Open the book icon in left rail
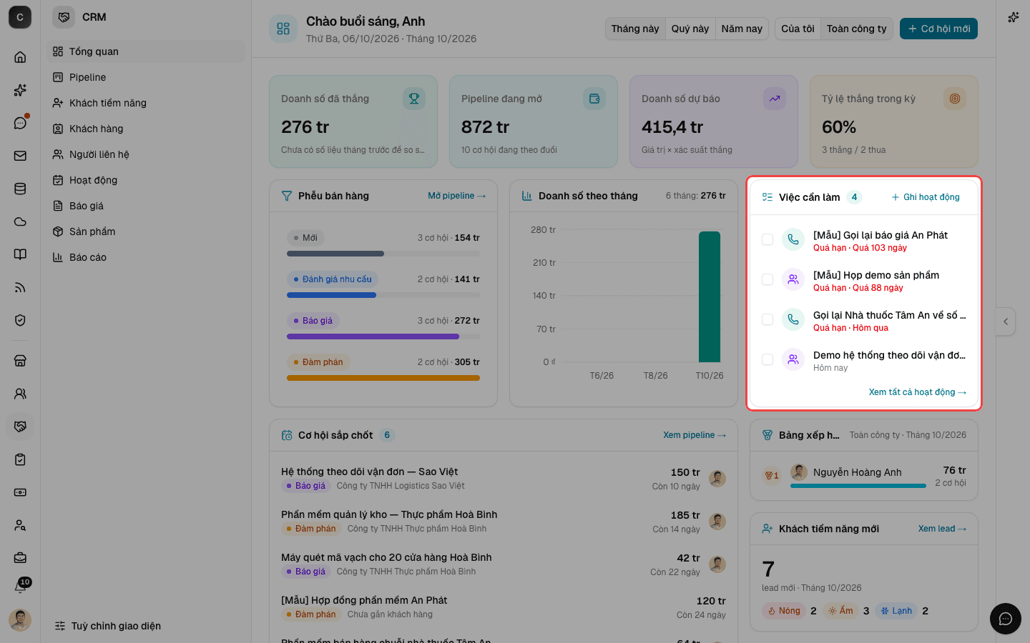Screen dimensions: 1030x643 pyautogui.click(x=20, y=254)
